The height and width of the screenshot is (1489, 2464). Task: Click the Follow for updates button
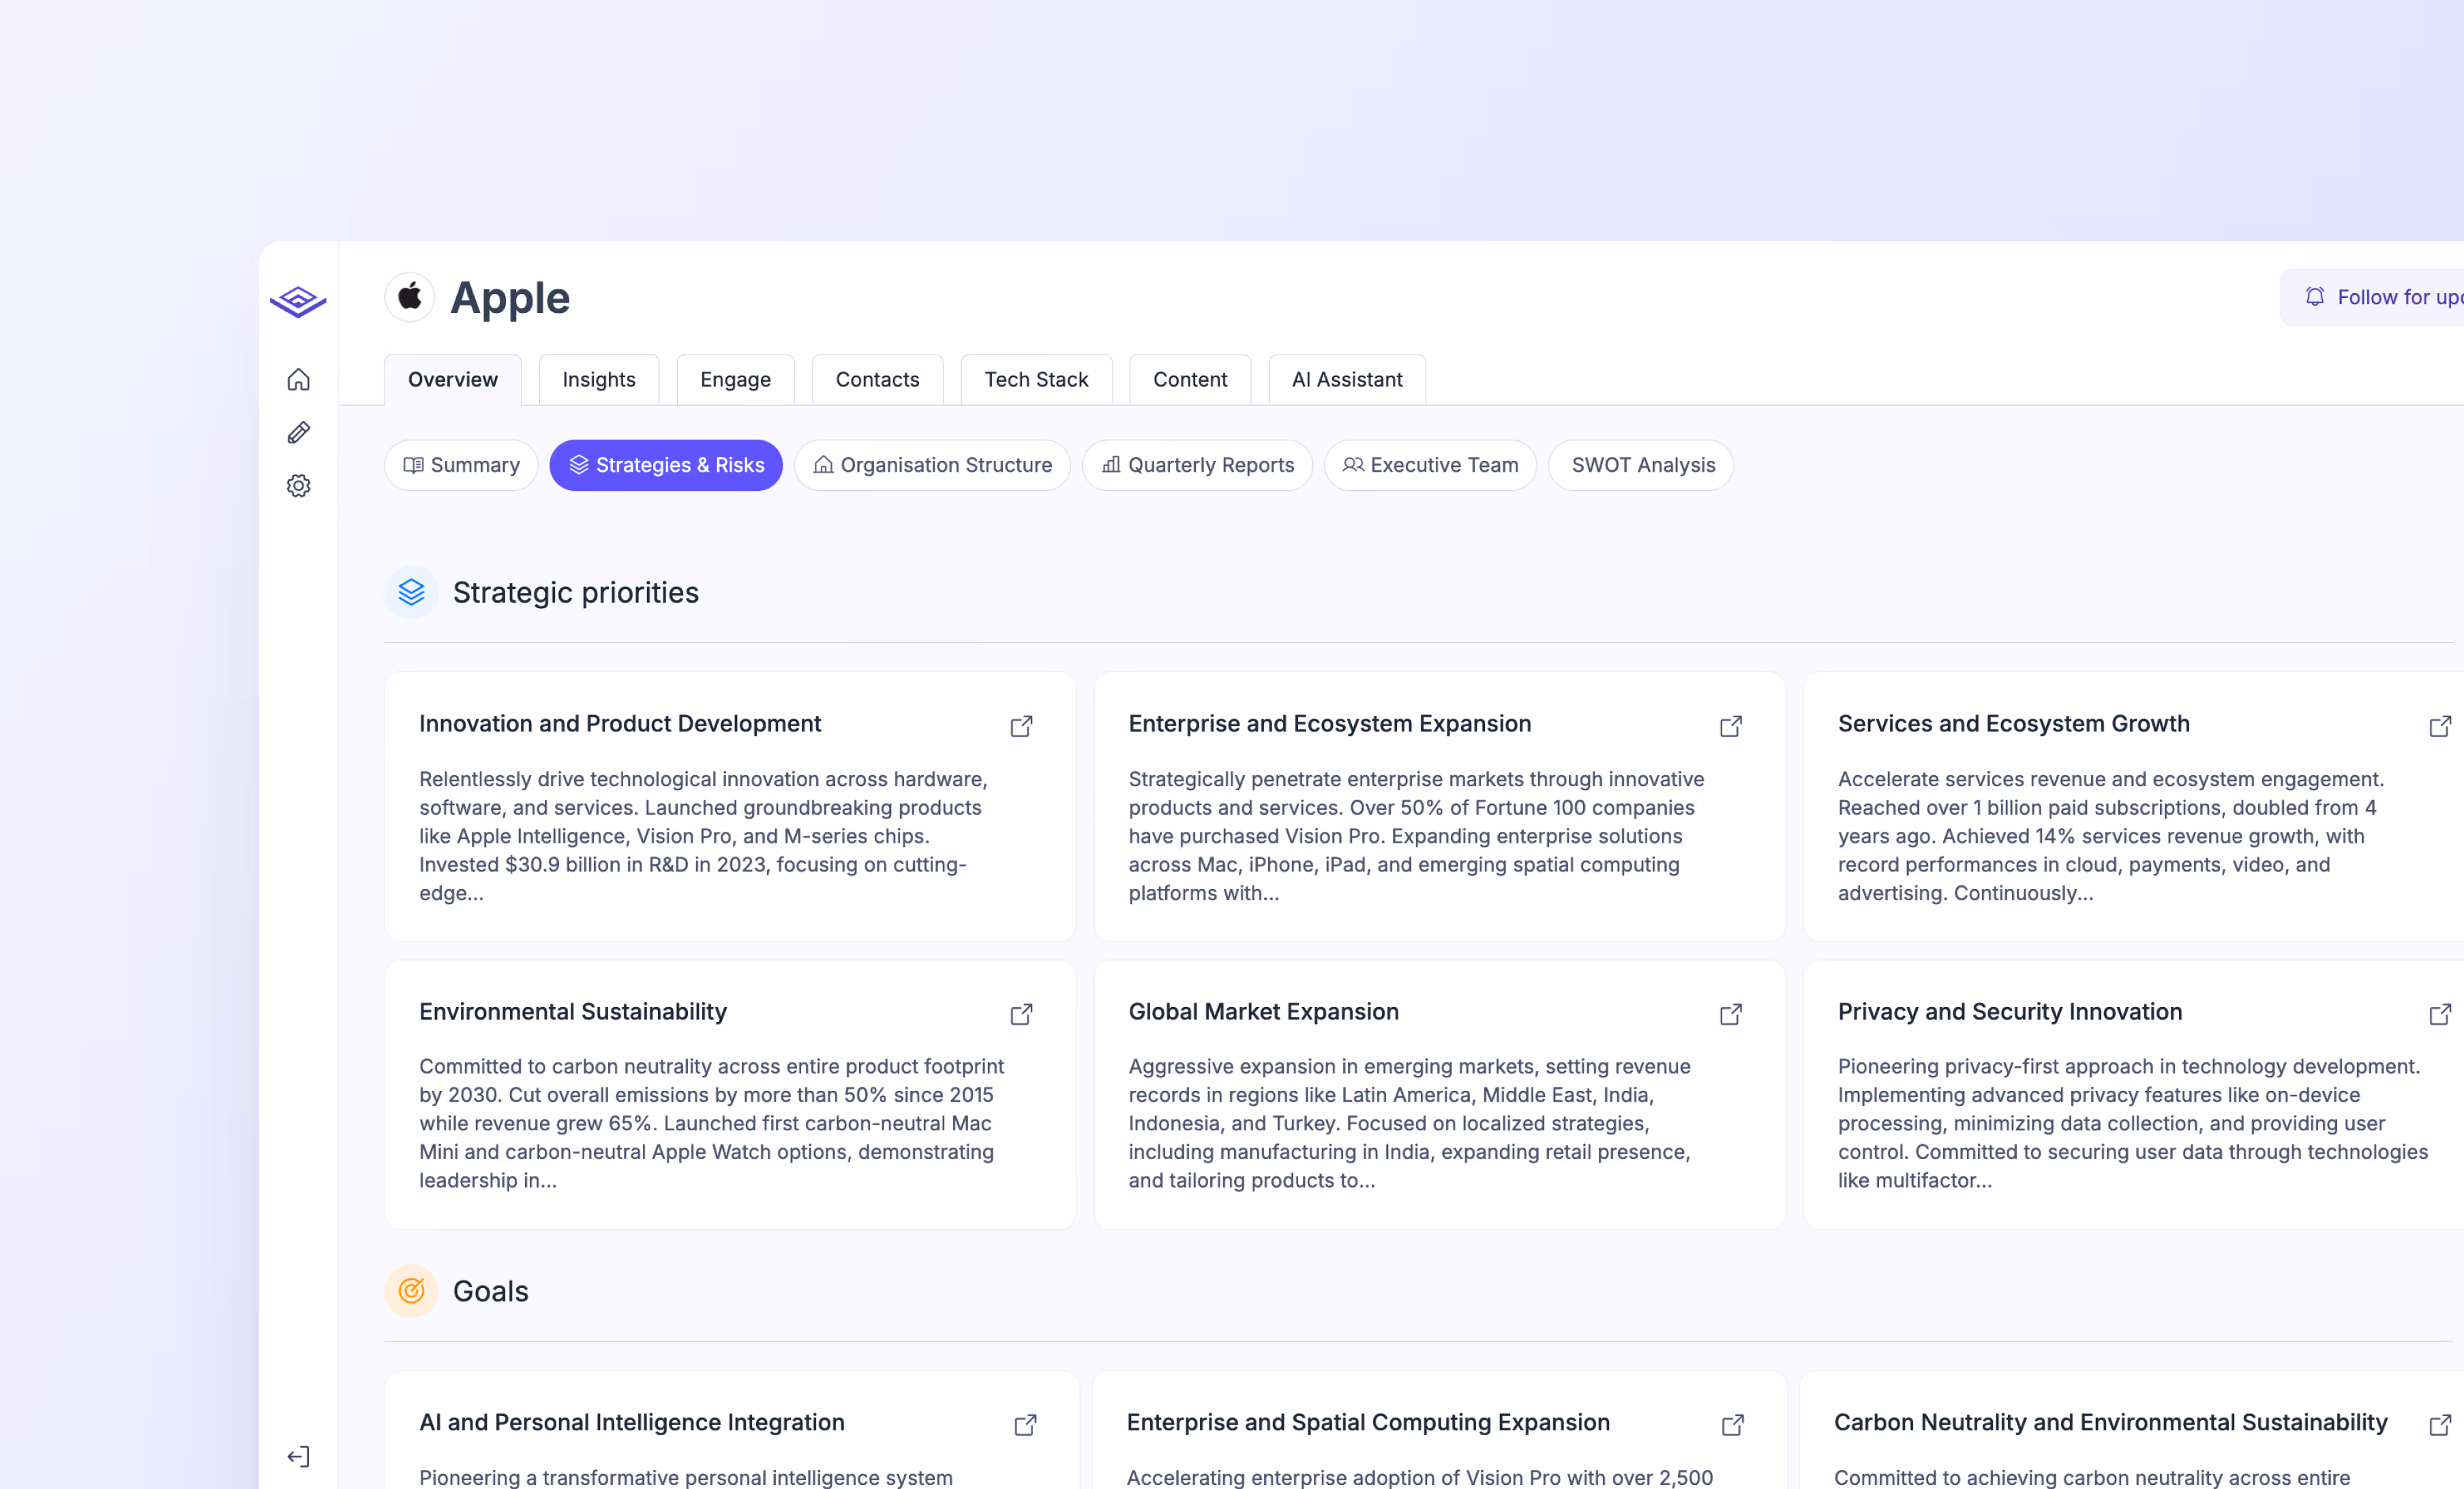point(2372,297)
